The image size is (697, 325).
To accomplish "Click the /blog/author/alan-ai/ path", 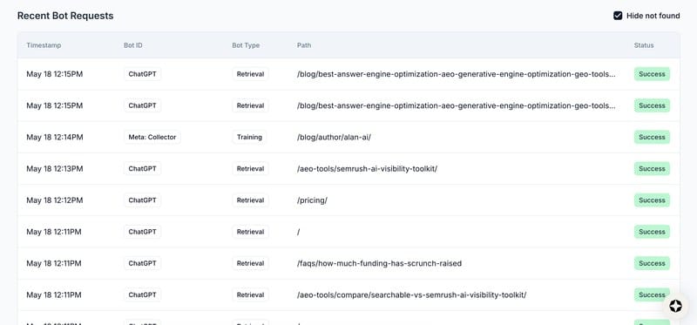I will [x=334, y=138].
